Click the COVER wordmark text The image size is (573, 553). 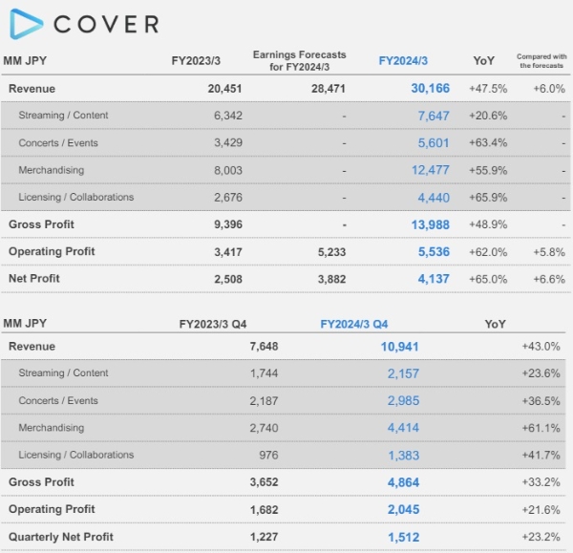point(106,25)
